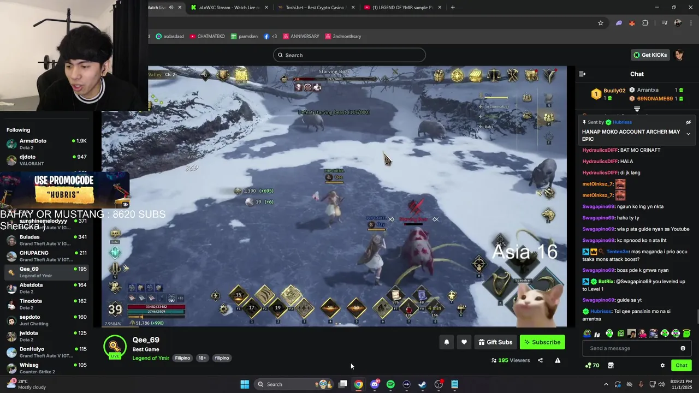Open the CHATMATEKO bookmark
This screenshot has height=393, width=699.
(207, 37)
